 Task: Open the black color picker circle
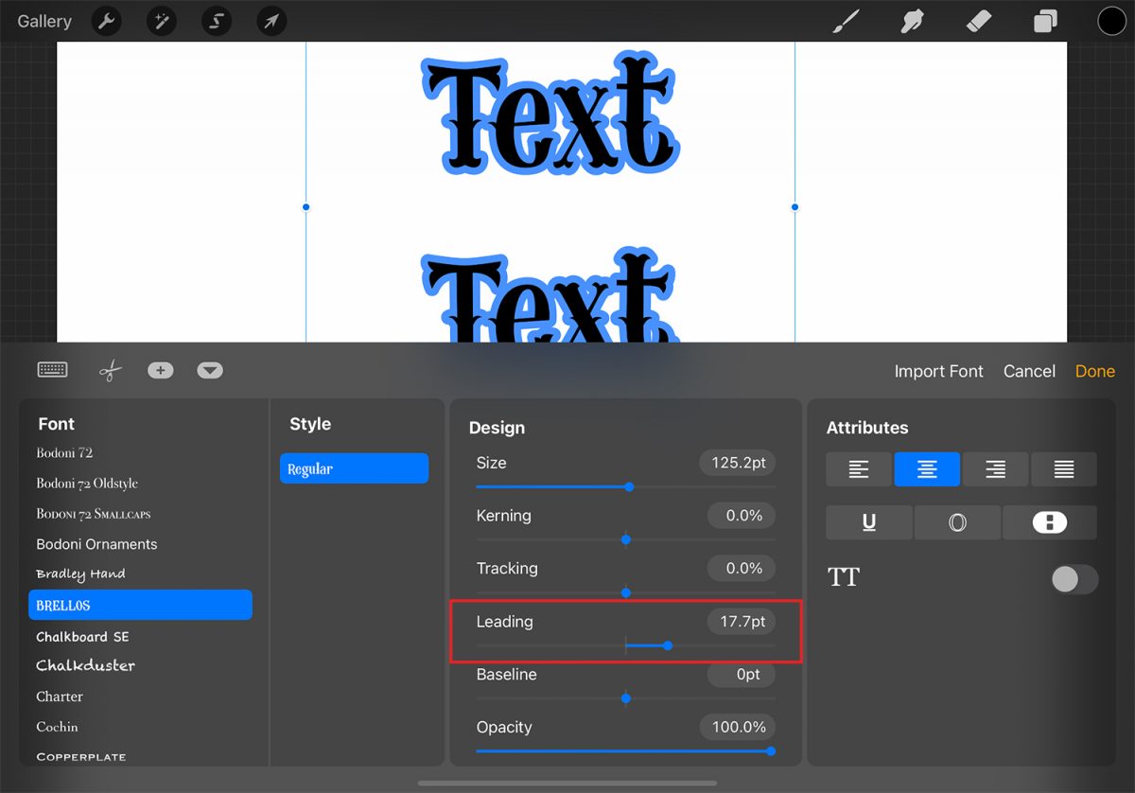pos(1111,21)
